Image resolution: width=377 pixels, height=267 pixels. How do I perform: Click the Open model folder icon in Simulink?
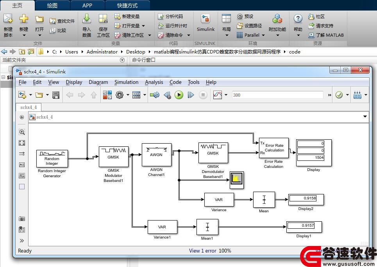click(39, 95)
